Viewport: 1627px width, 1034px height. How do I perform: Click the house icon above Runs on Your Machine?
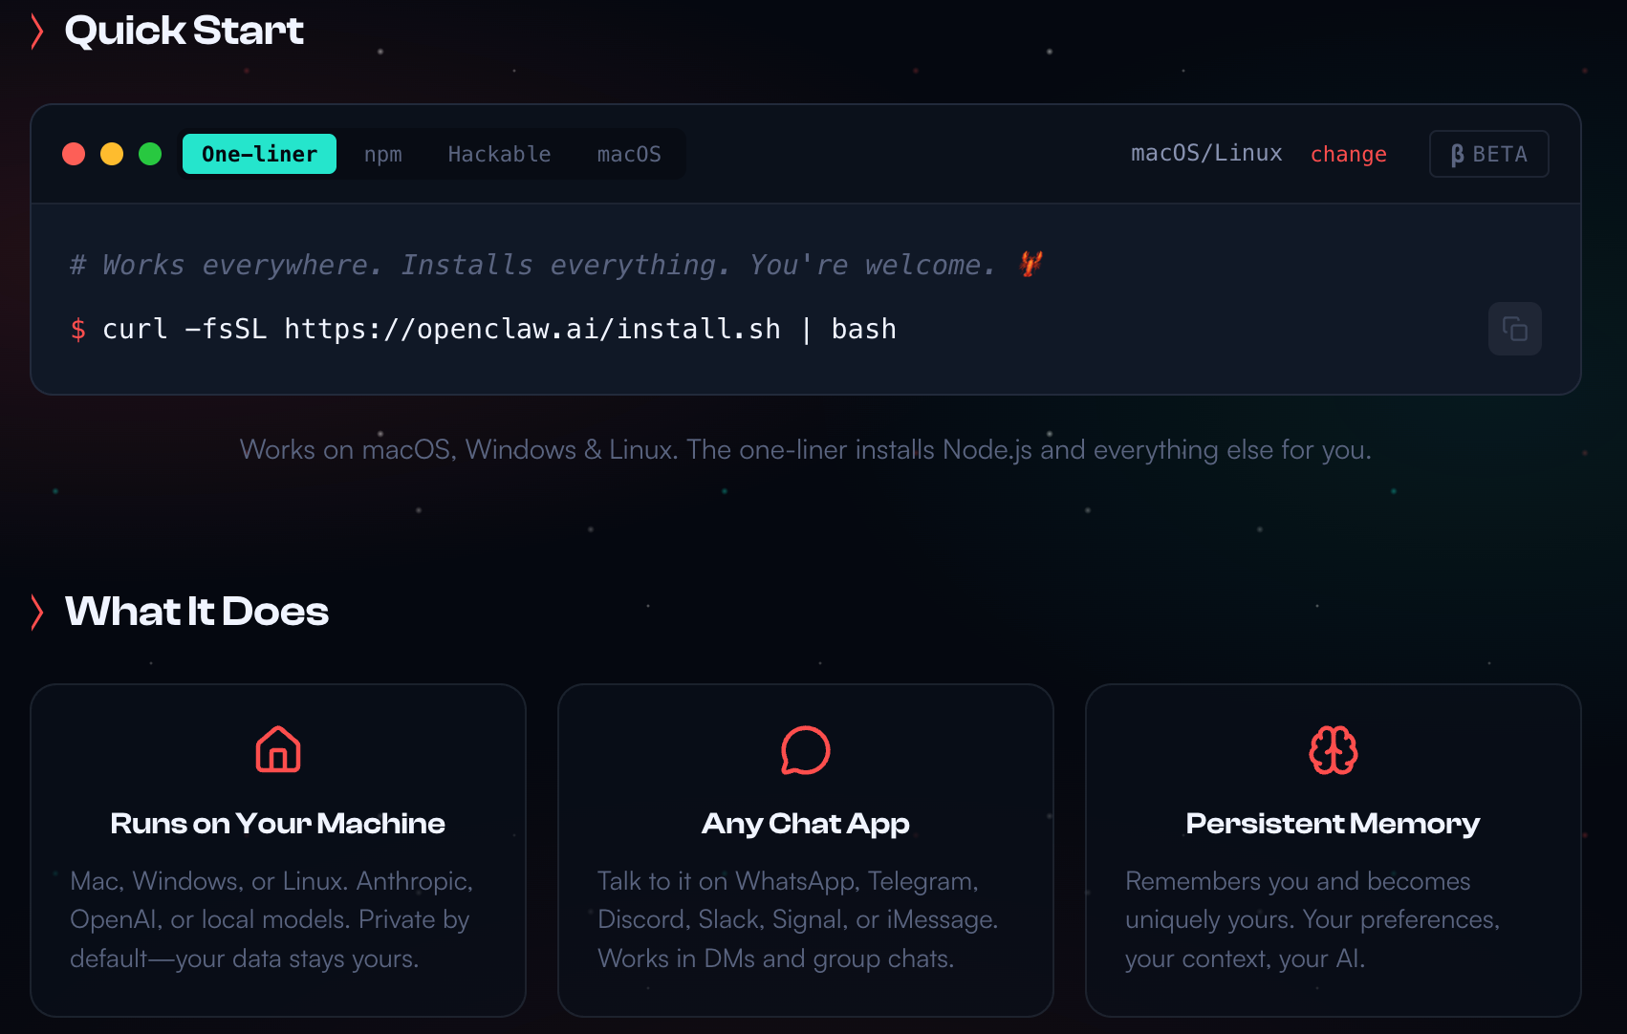(x=278, y=749)
